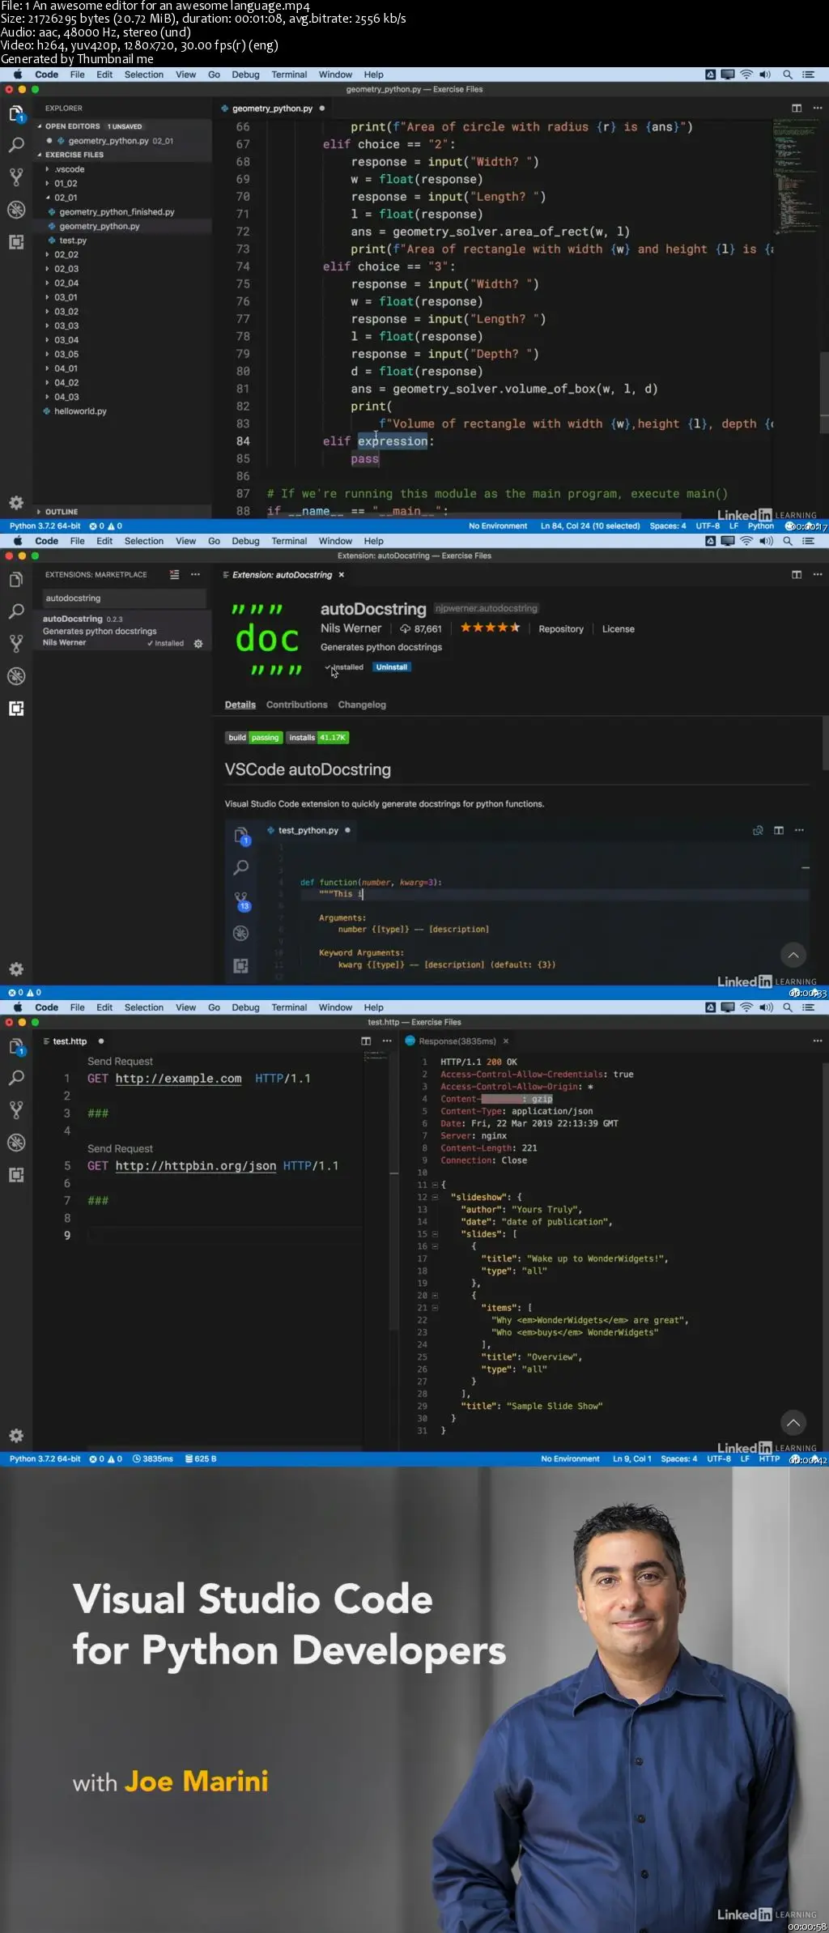Click the autoDocstring page vertical scrollbar
The height and width of the screenshot is (1933, 829).
[825, 743]
